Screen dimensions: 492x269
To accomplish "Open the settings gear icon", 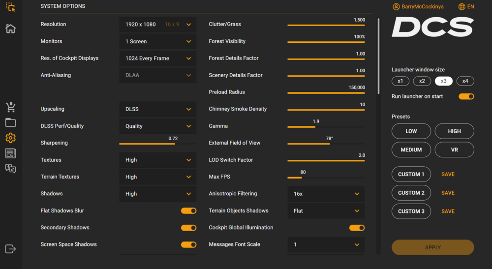I will point(10,138).
